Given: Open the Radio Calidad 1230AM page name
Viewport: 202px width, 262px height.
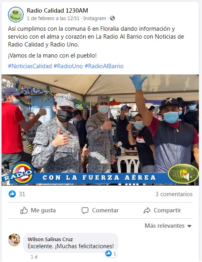Looking at the screenshot, I should [57, 11].
